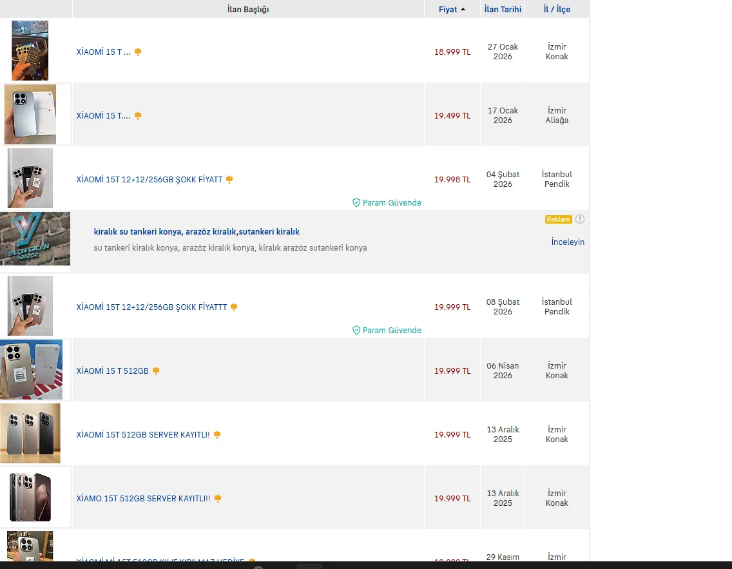Open the XİAOMİ 15 T.... listing at 19.499 TL
The image size is (732, 569).
[x=104, y=116]
